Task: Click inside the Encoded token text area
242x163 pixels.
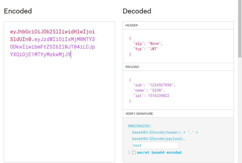Action: pyautogui.click(x=59, y=92)
